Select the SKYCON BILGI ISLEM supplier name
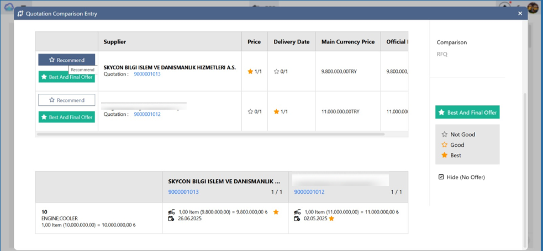Screen dimensions: 543x251 click(169, 67)
